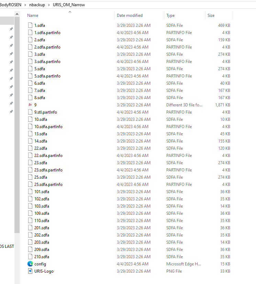256x284 pixels.
Task: Click the file icon for 3.sdfa
Action: 30,54
